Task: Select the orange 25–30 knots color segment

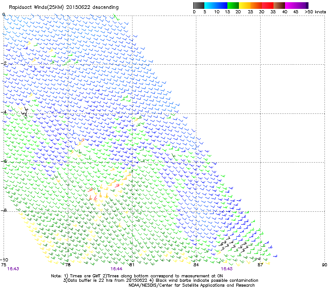Action: pos(256,5)
